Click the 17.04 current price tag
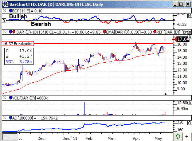This screenshot has width=192, height=141. click(x=182, y=39)
